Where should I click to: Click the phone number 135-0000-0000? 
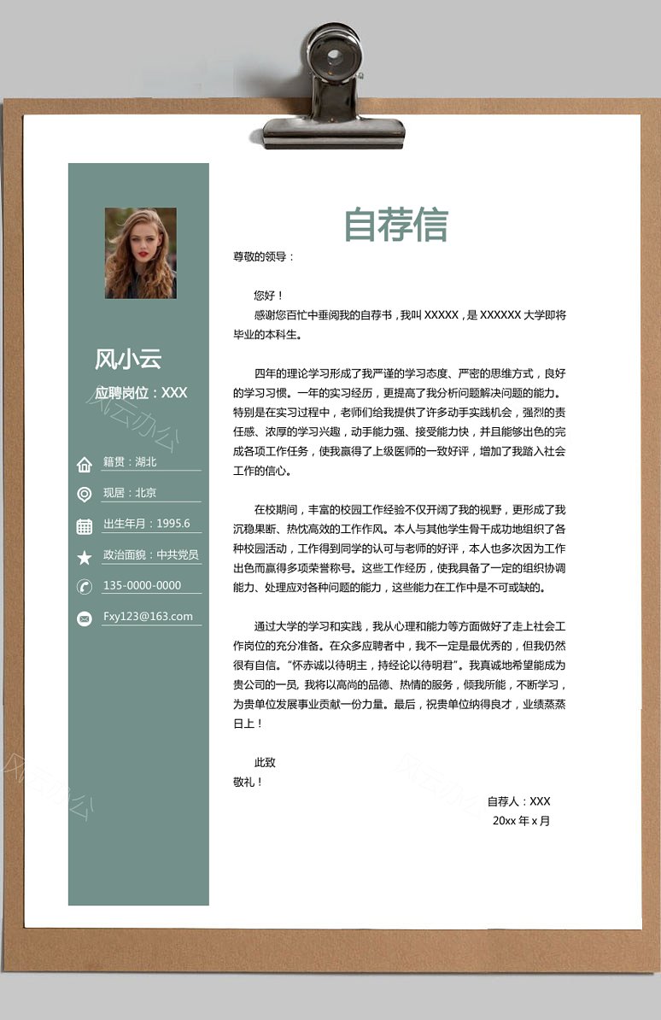tap(142, 585)
